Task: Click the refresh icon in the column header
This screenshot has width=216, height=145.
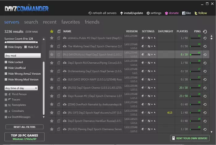Action: [x=205, y=31]
